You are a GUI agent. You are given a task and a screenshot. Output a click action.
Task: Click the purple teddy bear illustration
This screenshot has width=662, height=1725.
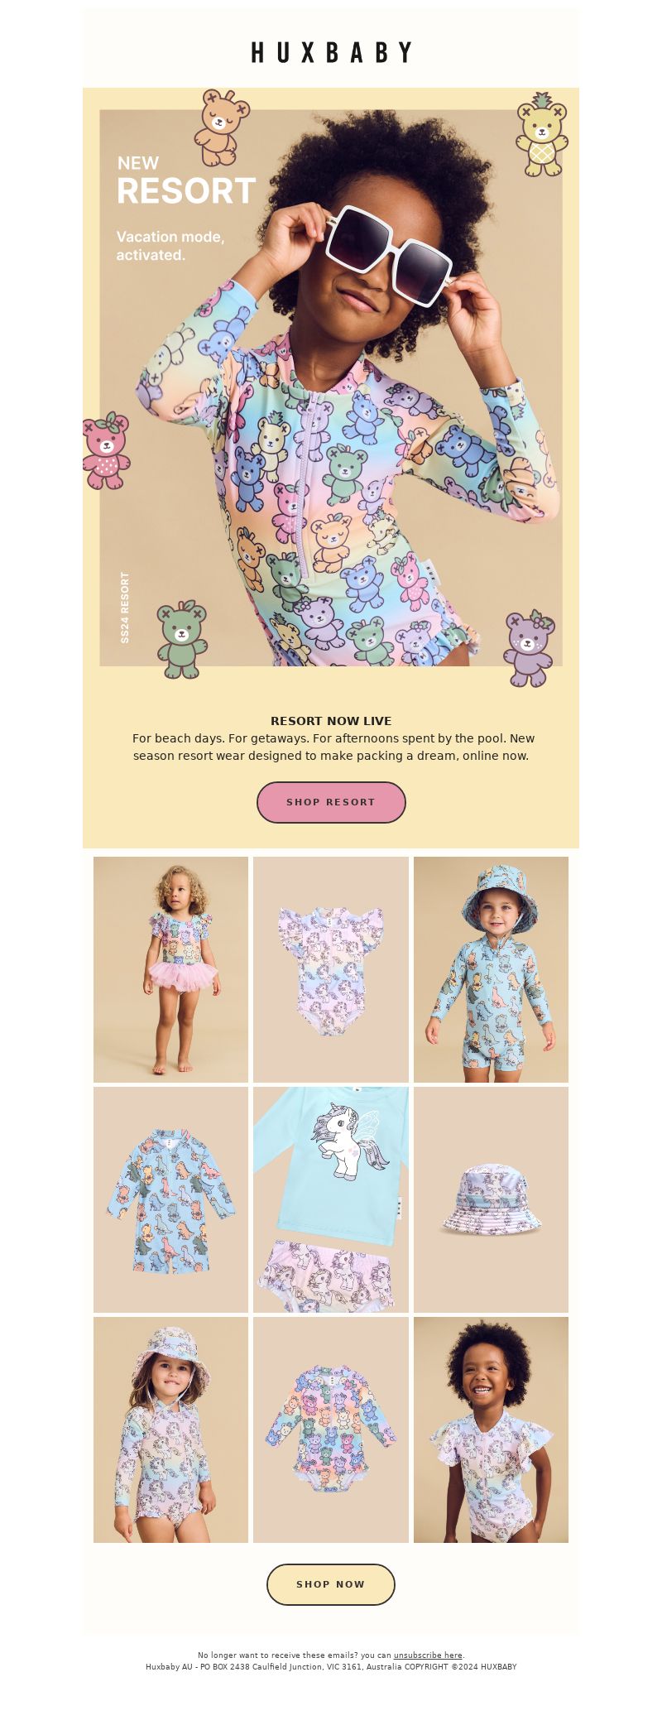(529, 648)
